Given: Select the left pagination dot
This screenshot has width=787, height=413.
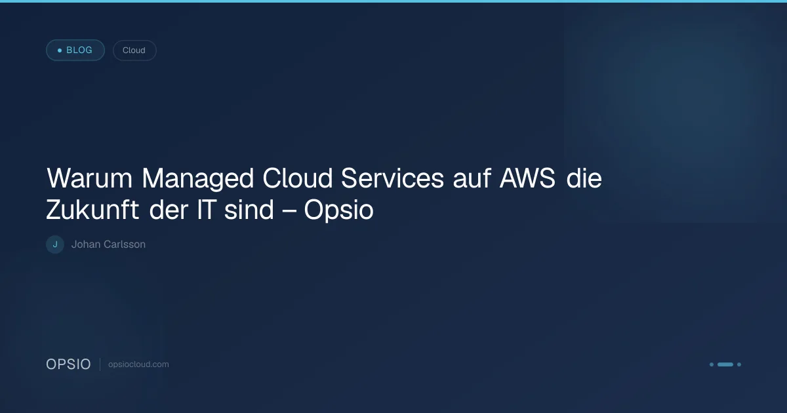Looking at the screenshot, I should pyautogui.click(x=712, y=364).
